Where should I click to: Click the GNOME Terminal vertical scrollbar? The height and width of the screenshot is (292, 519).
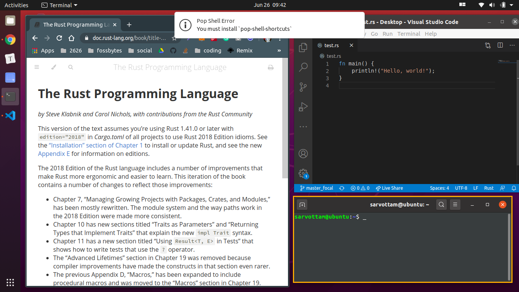[x=509, y=247]
